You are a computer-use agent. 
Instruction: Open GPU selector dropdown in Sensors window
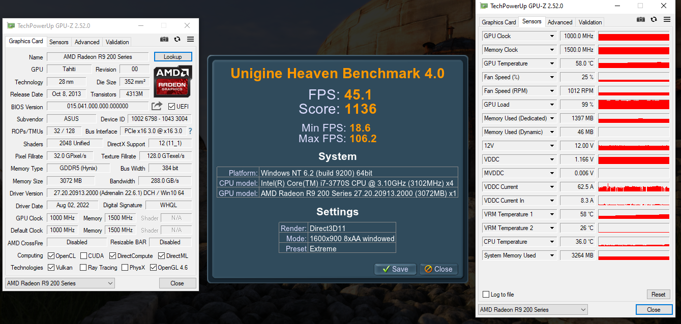[532, 309]
